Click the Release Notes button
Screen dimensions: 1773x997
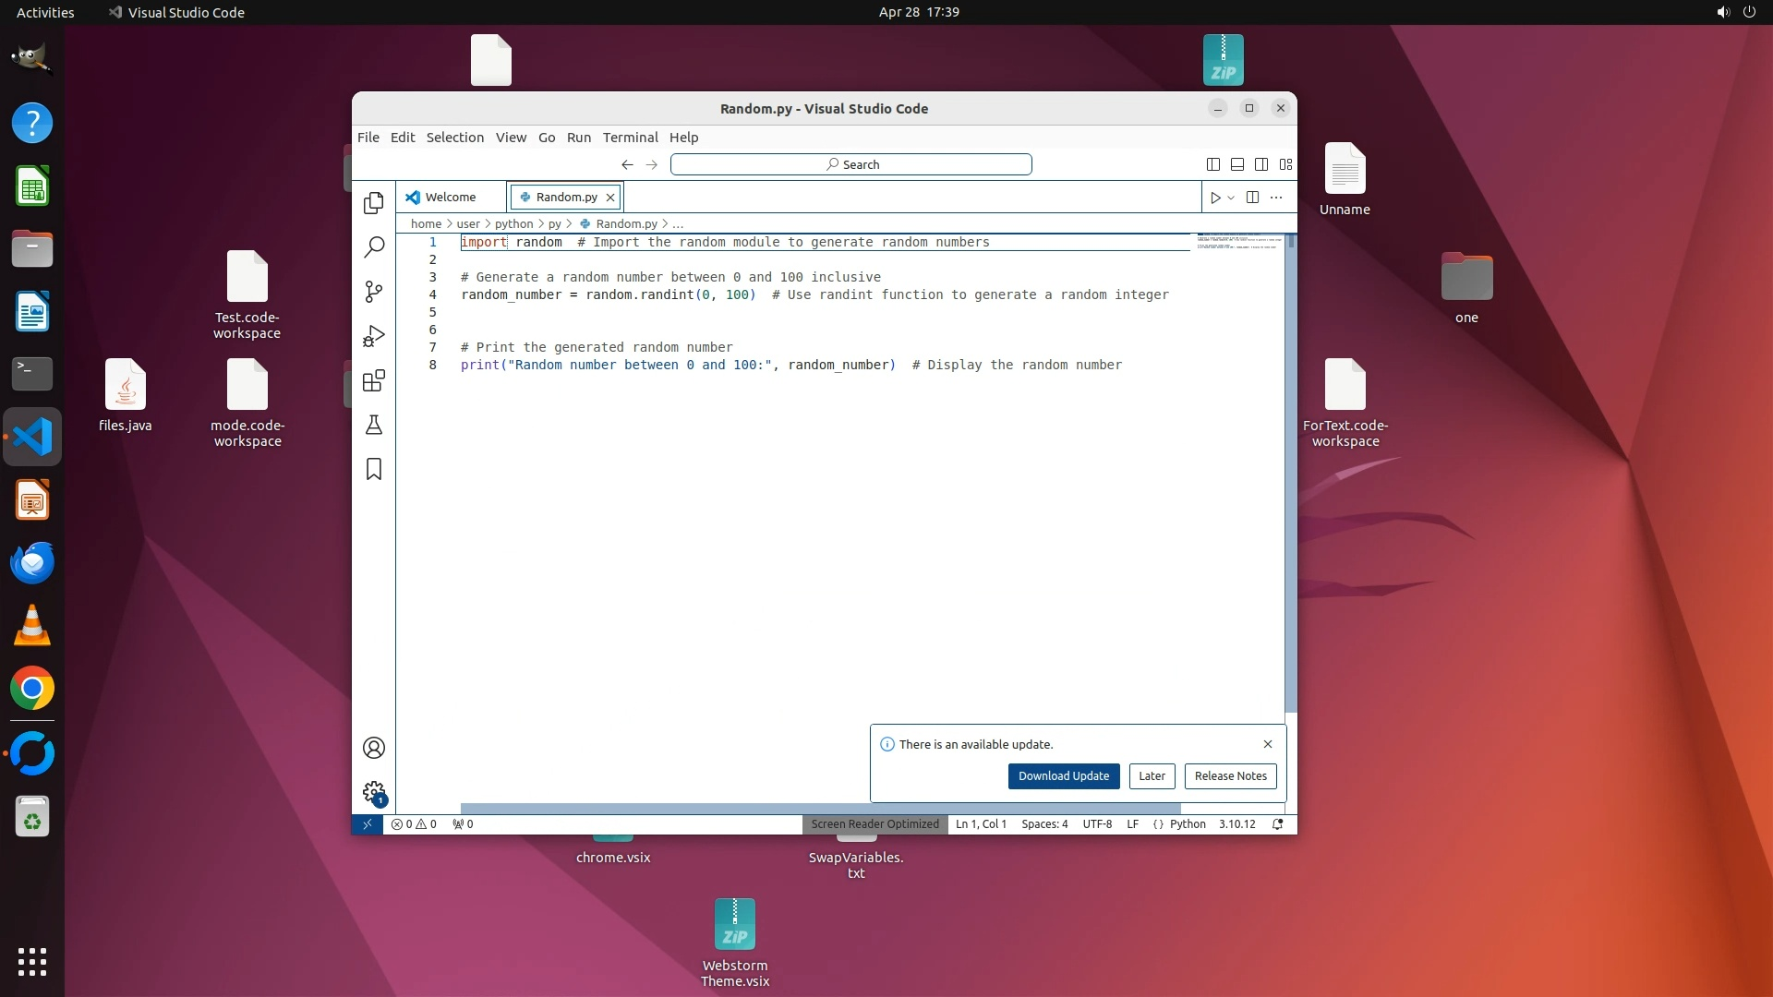pos(1230,776)
